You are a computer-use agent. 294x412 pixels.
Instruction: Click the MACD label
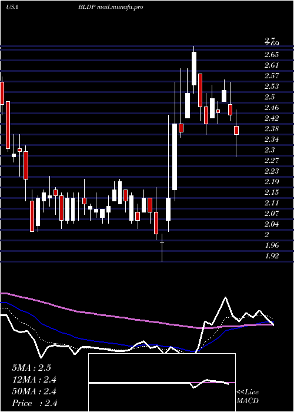248,401
